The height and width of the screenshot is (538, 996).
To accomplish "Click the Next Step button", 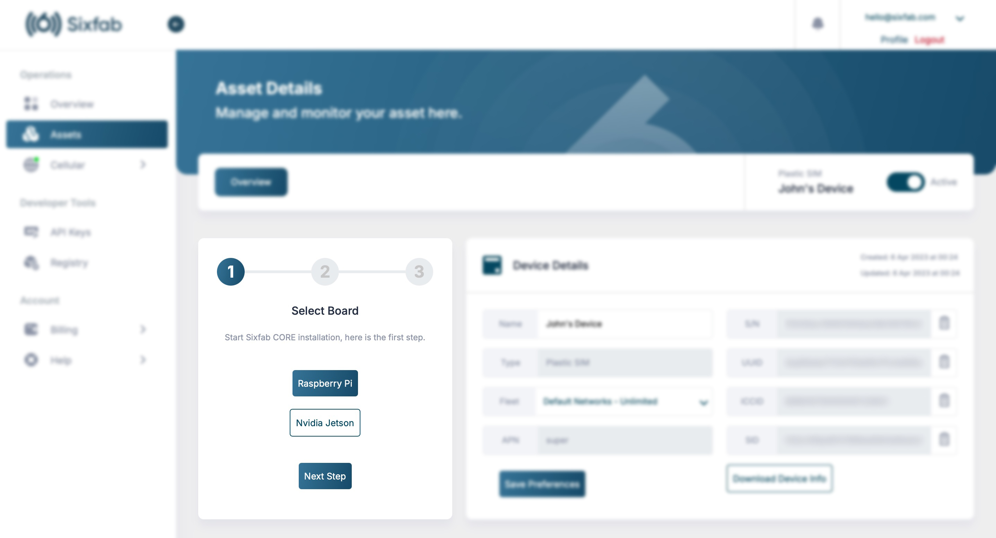I will (x=325, y=476).
